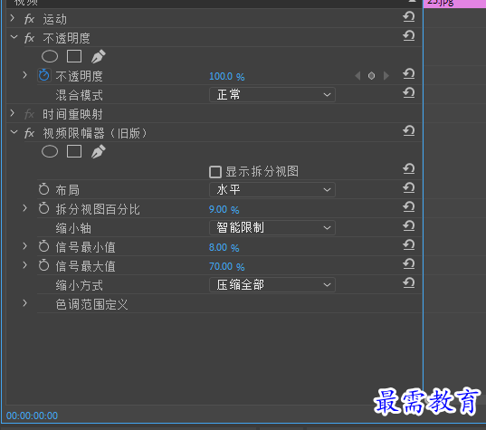Create ellipse mask under 不透明度

[x=50, y=56]
